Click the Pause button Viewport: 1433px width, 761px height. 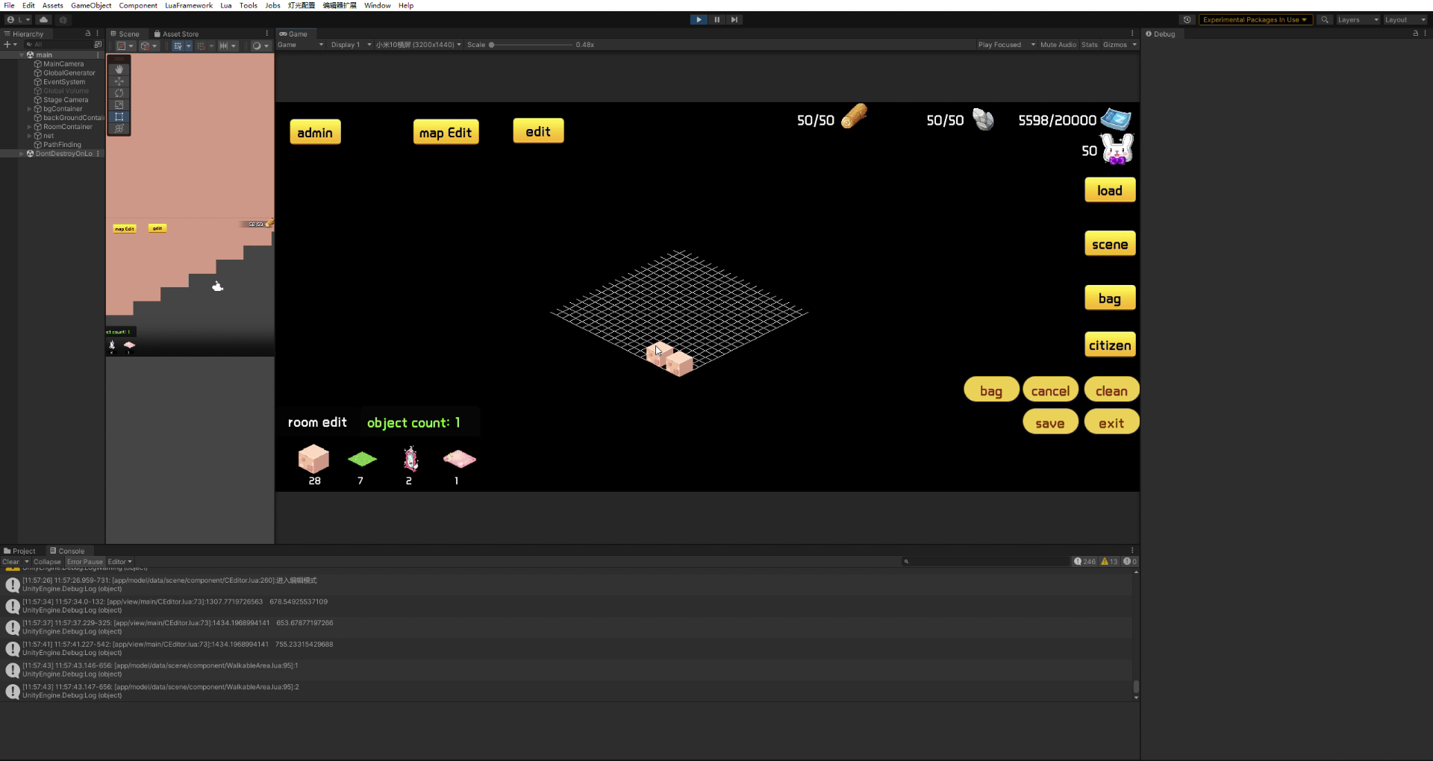point(716,19)
